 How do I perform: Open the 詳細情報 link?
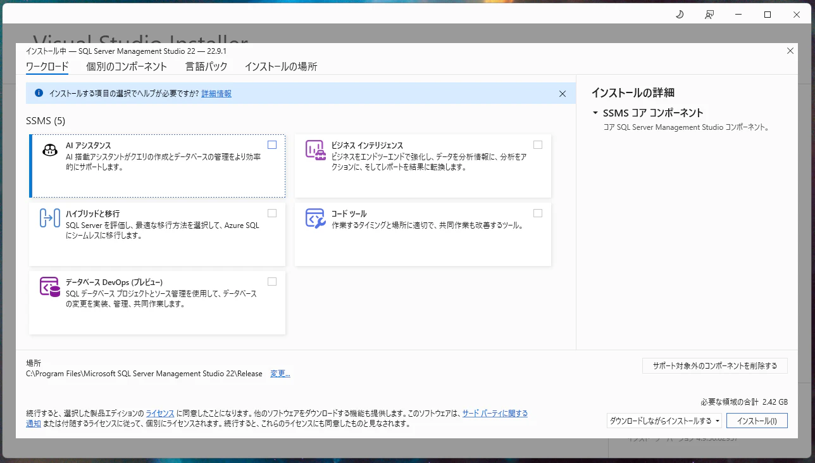click(x=216, y=94)
